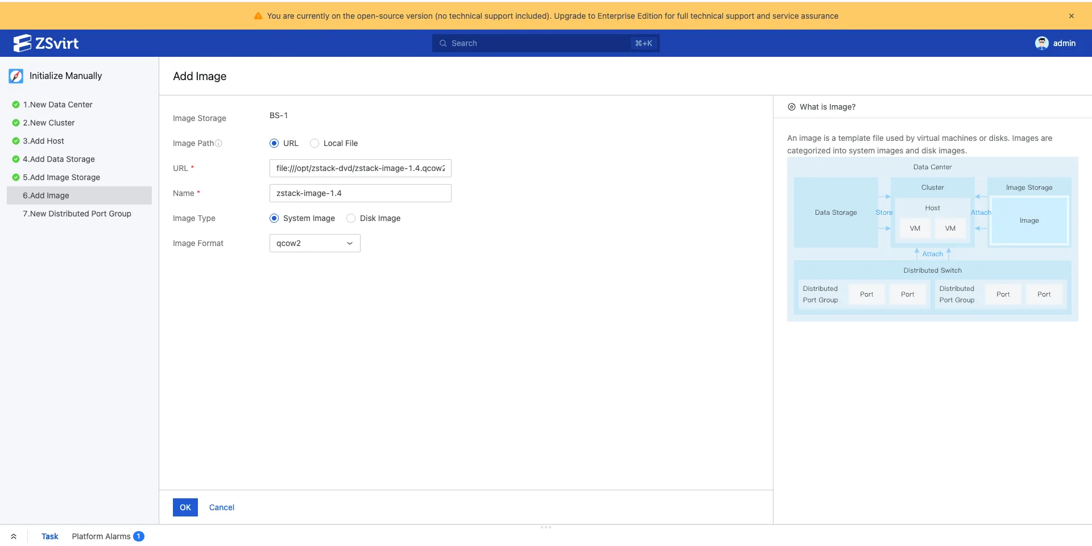Go to step 5.Add Image Storage
This screenshot has height=546, width=1092.
[x=61, y=177]
